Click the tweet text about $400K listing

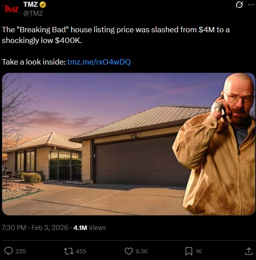116,35
